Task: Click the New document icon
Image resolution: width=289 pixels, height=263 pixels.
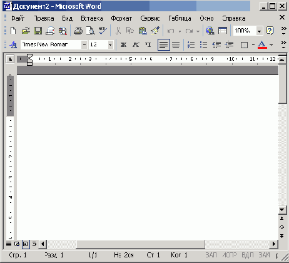Action: (13, 31)
